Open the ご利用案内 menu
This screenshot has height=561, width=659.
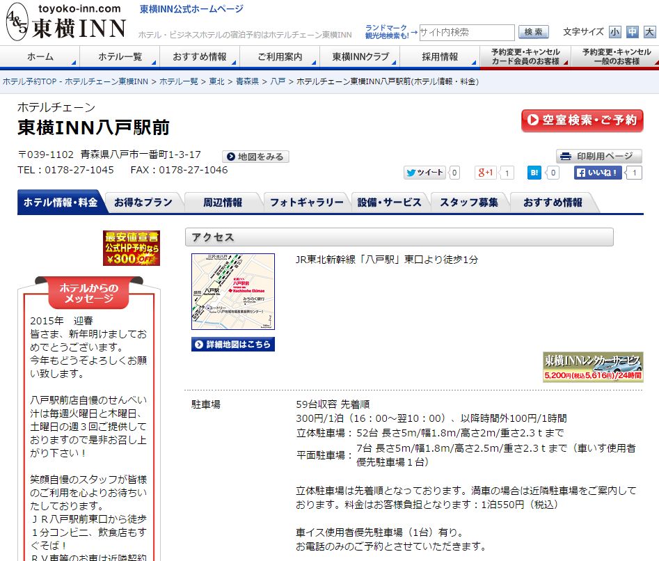[280, 57]
